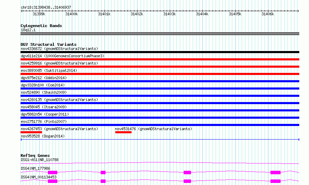Click the 31400k ruler tick label
The image size is (309, 185).
pyautogui.click(x=72, y=14)
